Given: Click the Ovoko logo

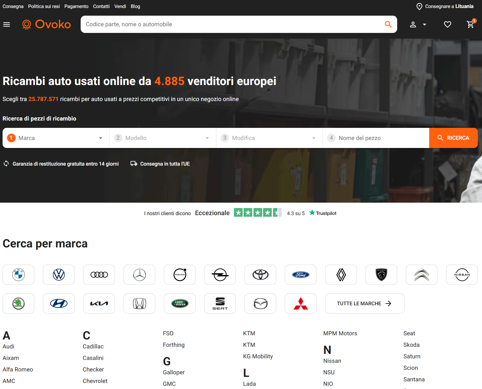Looking at the screenshot, I should pos(47,24).
